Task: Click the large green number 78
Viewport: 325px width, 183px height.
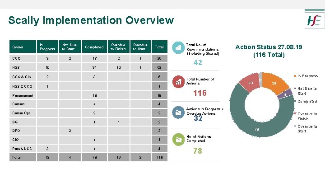Action: (x=198, y=150)
